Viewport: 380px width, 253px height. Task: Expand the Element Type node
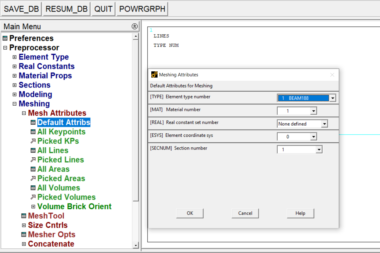[14, 57]
